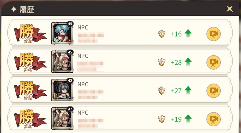Select the +27 score text
The width and height of the screenshot is (241, 133).
coord(176,91)
